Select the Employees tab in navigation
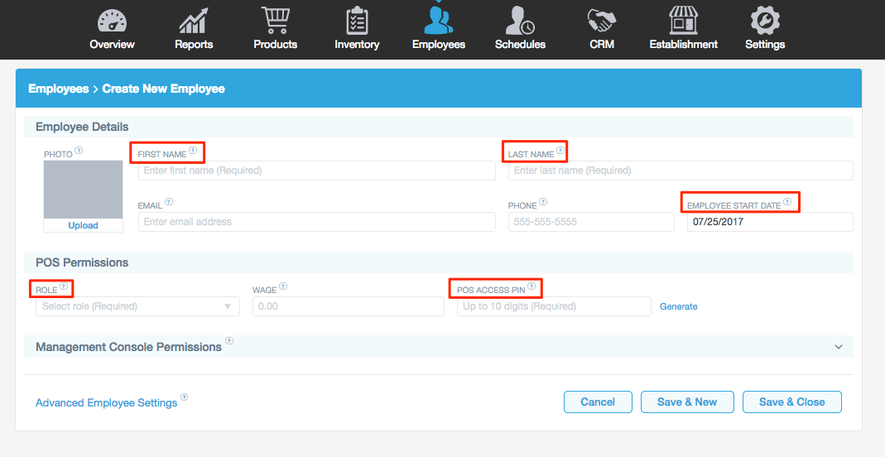885x457 pixels. coord(438,29)
